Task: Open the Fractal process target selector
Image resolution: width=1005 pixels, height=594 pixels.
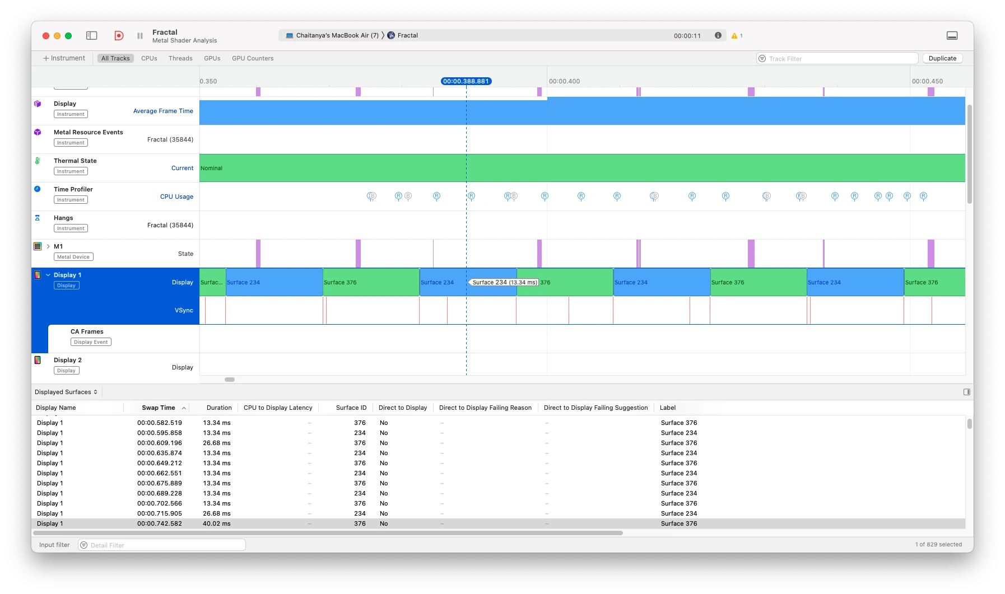Action: click(402, 35)
